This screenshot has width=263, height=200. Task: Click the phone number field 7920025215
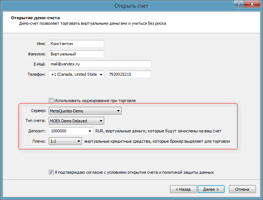tap(129, 74)
